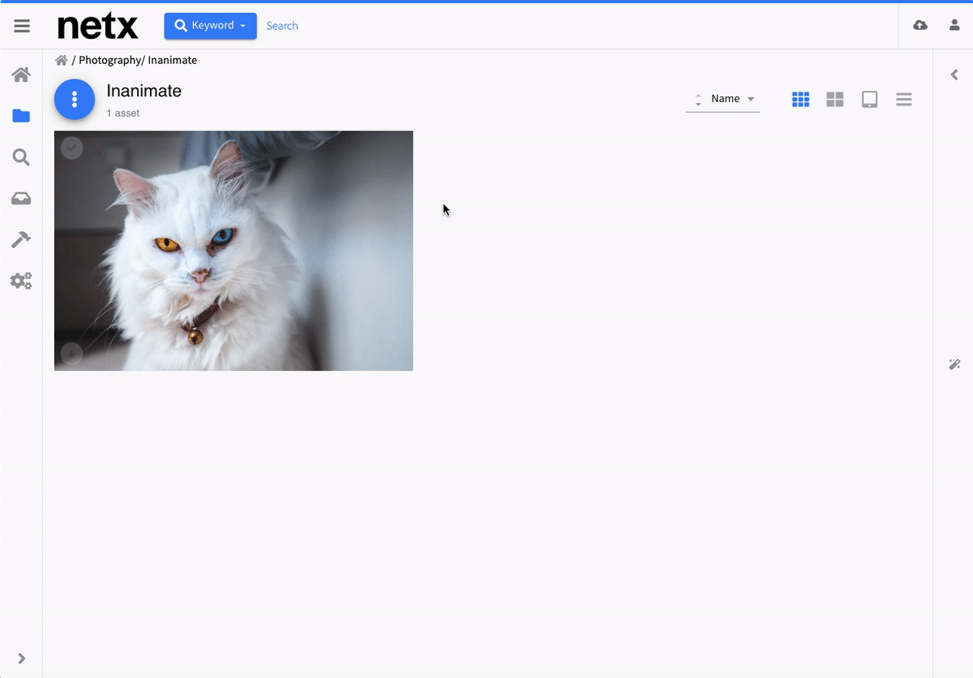Select the cat asset checkmark
This screenshot has height=678, width=973.
pyautogui.click(x=72, y=148)
